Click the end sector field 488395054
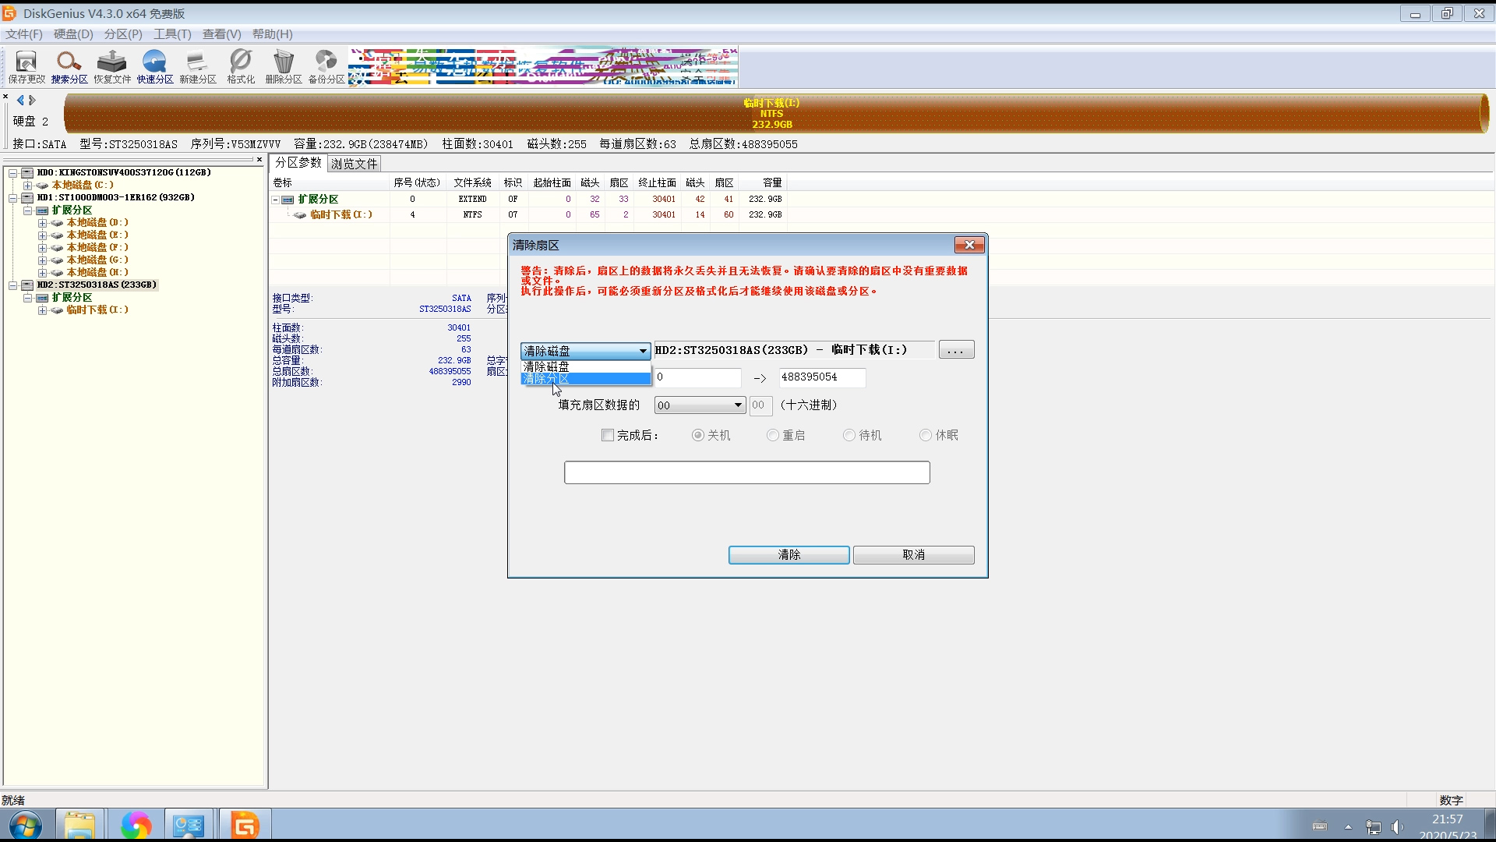The height and width of the screenshot is (842, 1496). 821,377
